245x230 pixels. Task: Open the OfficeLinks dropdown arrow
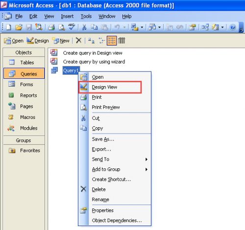(x=142, y=27)
